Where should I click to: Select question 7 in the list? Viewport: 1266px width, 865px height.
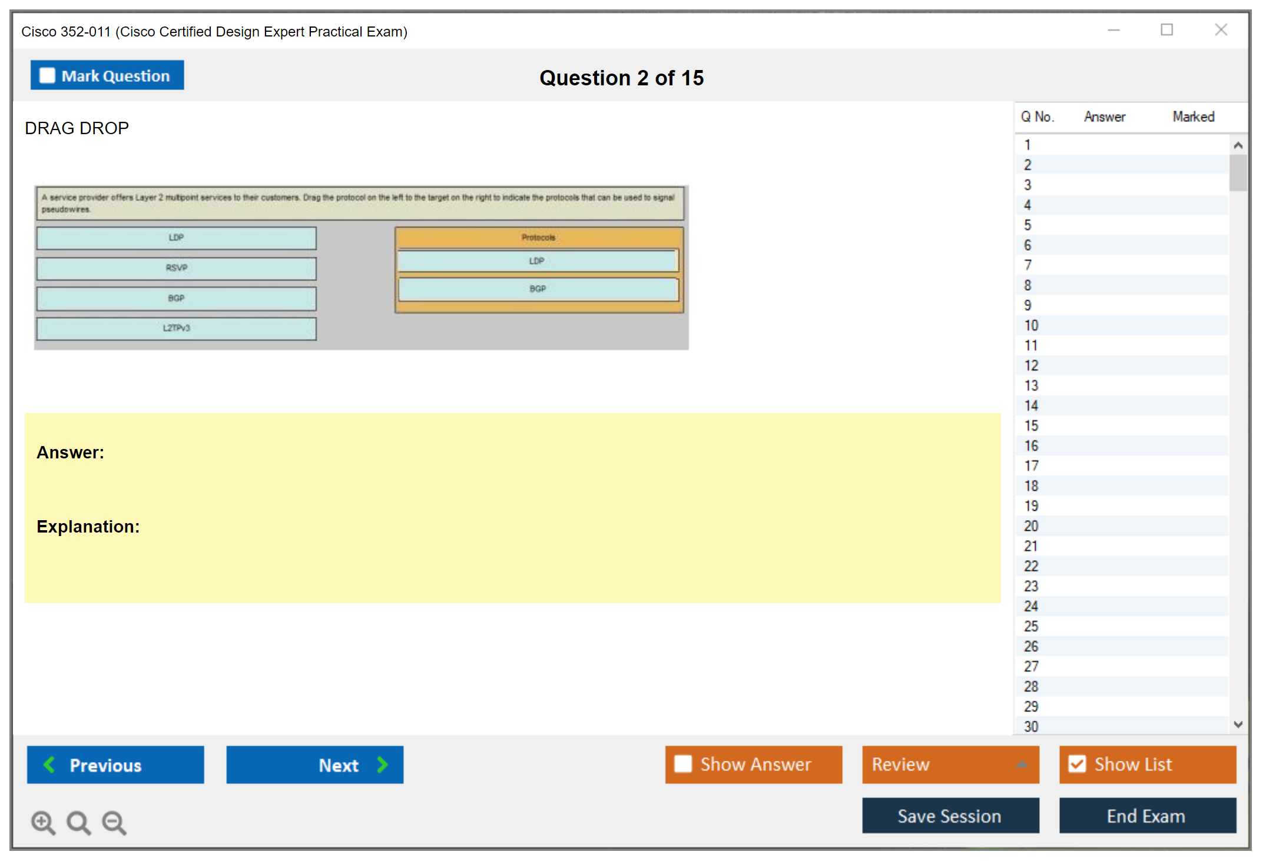(1028, 265)
